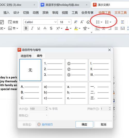Switch to the 项目符号 tab

click(x=26, y=56)
